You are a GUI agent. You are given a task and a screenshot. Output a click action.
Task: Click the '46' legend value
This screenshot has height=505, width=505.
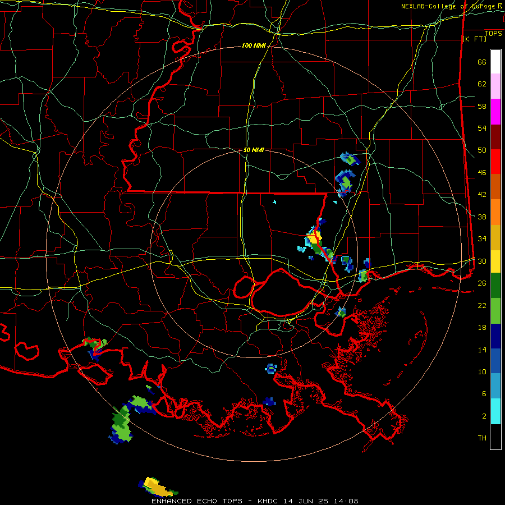pos(482,173)
